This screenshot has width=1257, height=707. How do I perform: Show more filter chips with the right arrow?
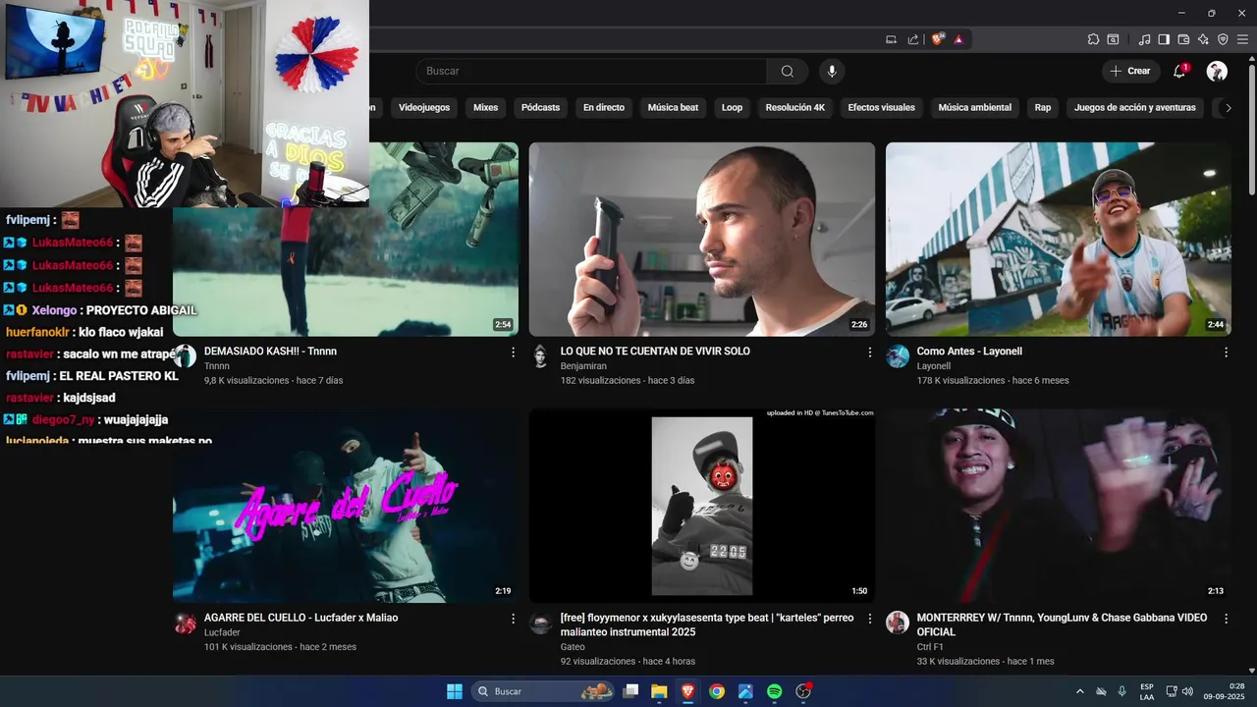pyautogui.click(x=1228, y=108)
